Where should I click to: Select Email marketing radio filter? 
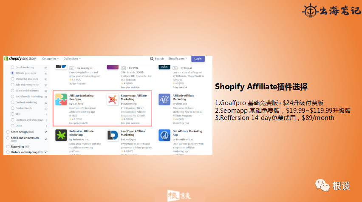pyautogui.click(x=12, y=67)
